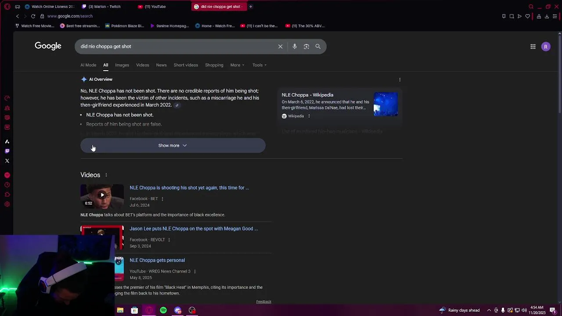Open Opera sidebar settings gear
Screen dimensions: 562x316
pos(7,204)
